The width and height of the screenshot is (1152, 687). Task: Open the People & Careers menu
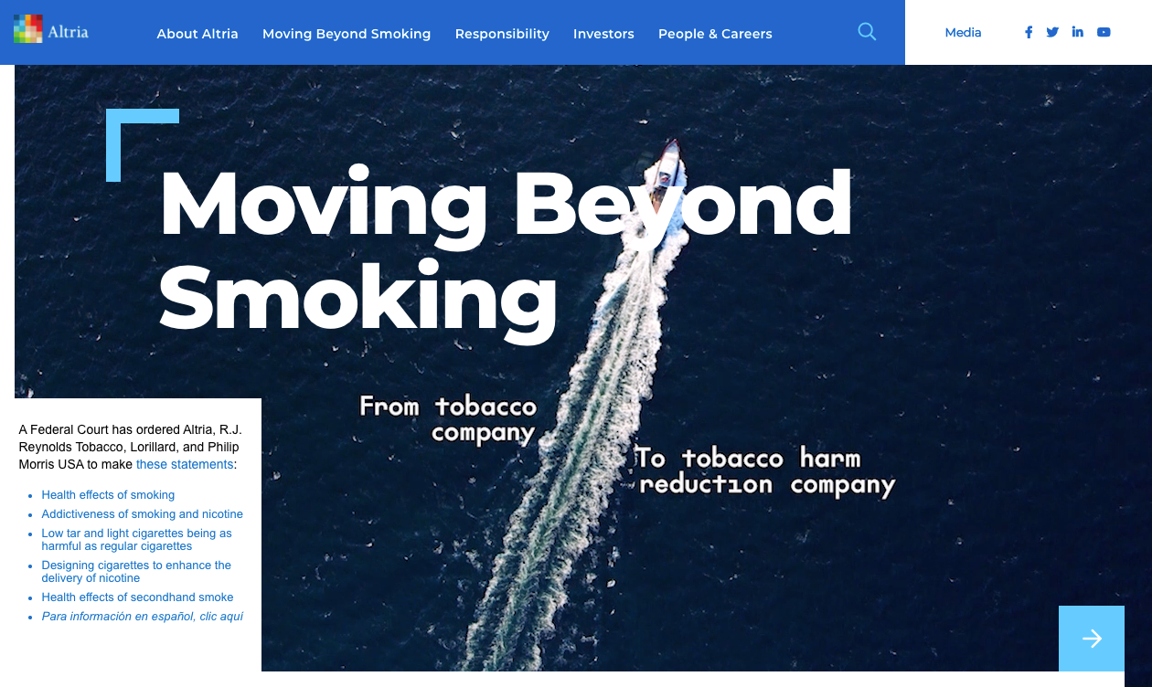tap(715, 34)
